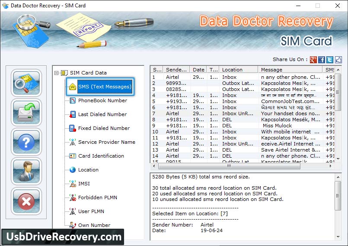Click the Location globe icon
The height and width of the screenshot is (246, 348).
pyautogui.click(x=73, y=170)
